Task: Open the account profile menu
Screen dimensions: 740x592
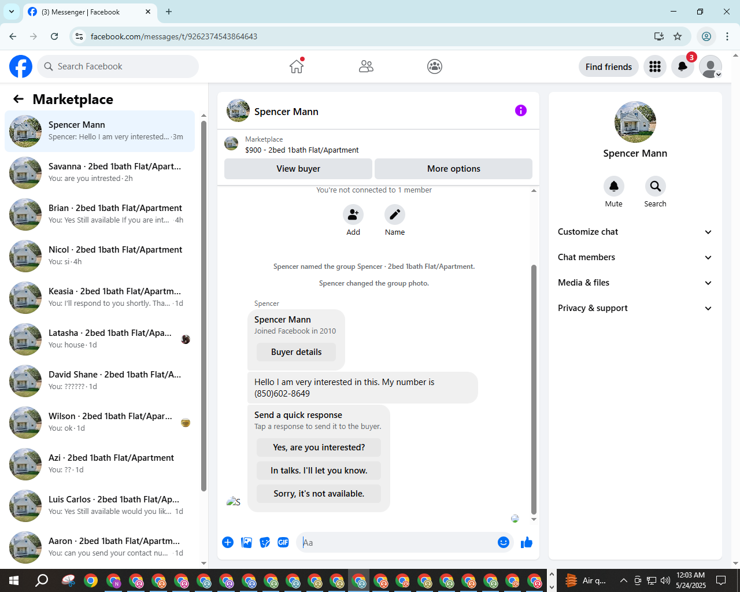Action: pyautogui.click(x=711, y=67)
